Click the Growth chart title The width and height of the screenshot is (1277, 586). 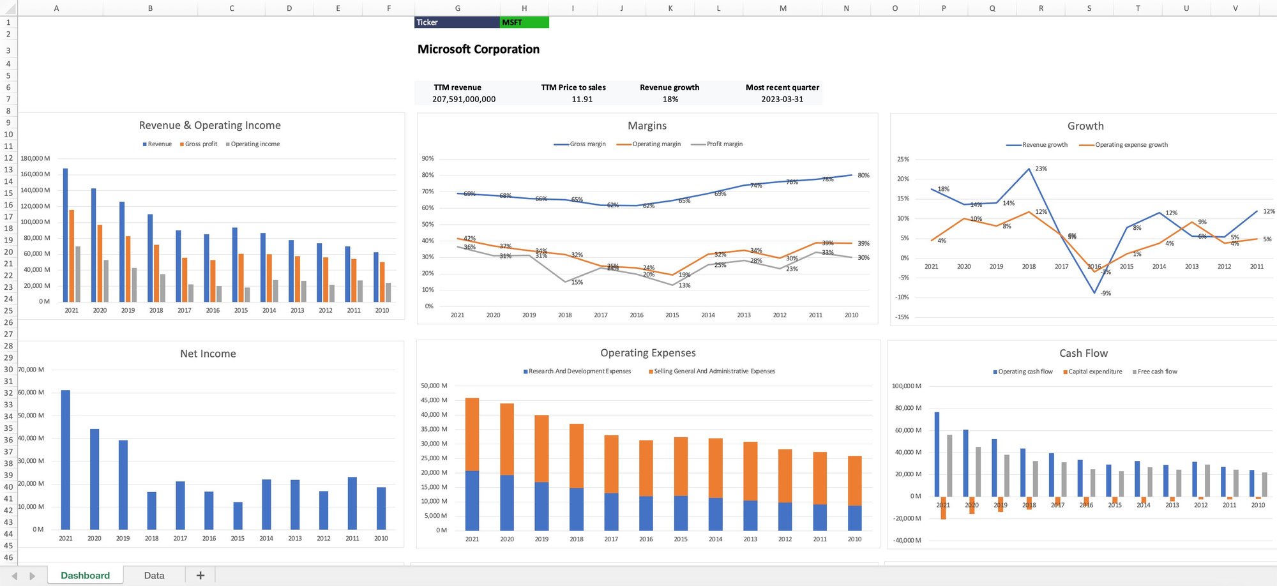(1085, 126)
